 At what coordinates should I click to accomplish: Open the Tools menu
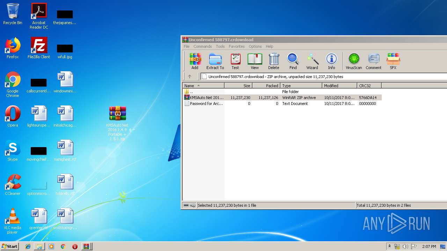click(220, 46)
